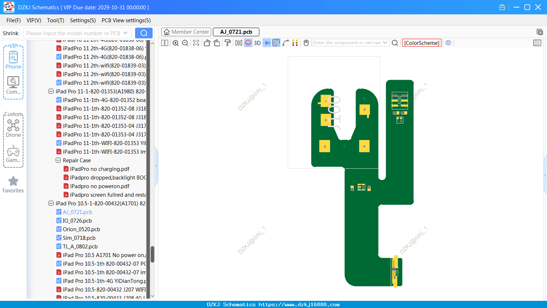The width and height of the screenshot is (547, 308).
Task: Click the blue search button for model number
Action: coord(144,33)
